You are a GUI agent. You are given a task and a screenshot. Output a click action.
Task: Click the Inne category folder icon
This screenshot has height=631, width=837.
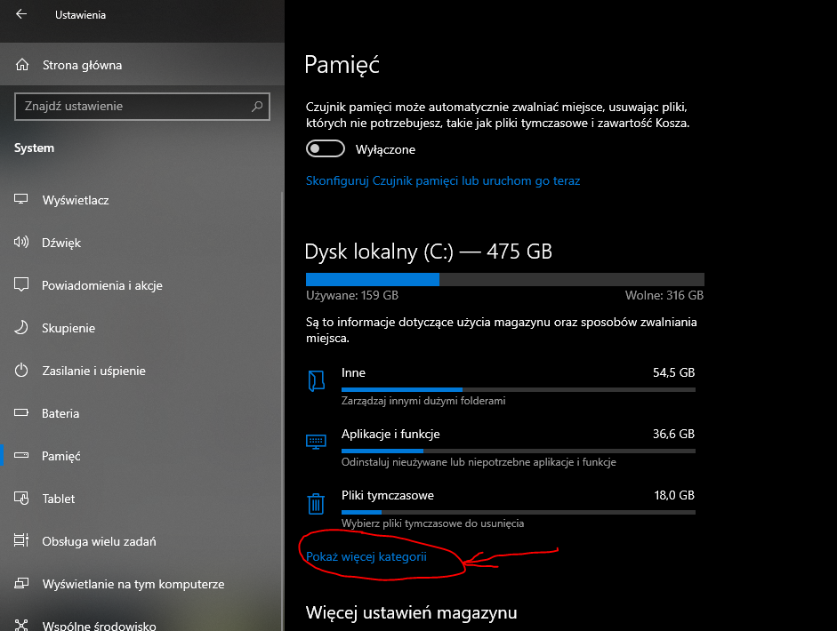click(316, 381)
